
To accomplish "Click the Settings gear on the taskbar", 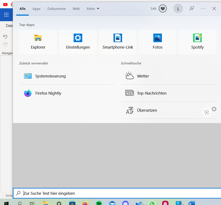I will 59,203.
